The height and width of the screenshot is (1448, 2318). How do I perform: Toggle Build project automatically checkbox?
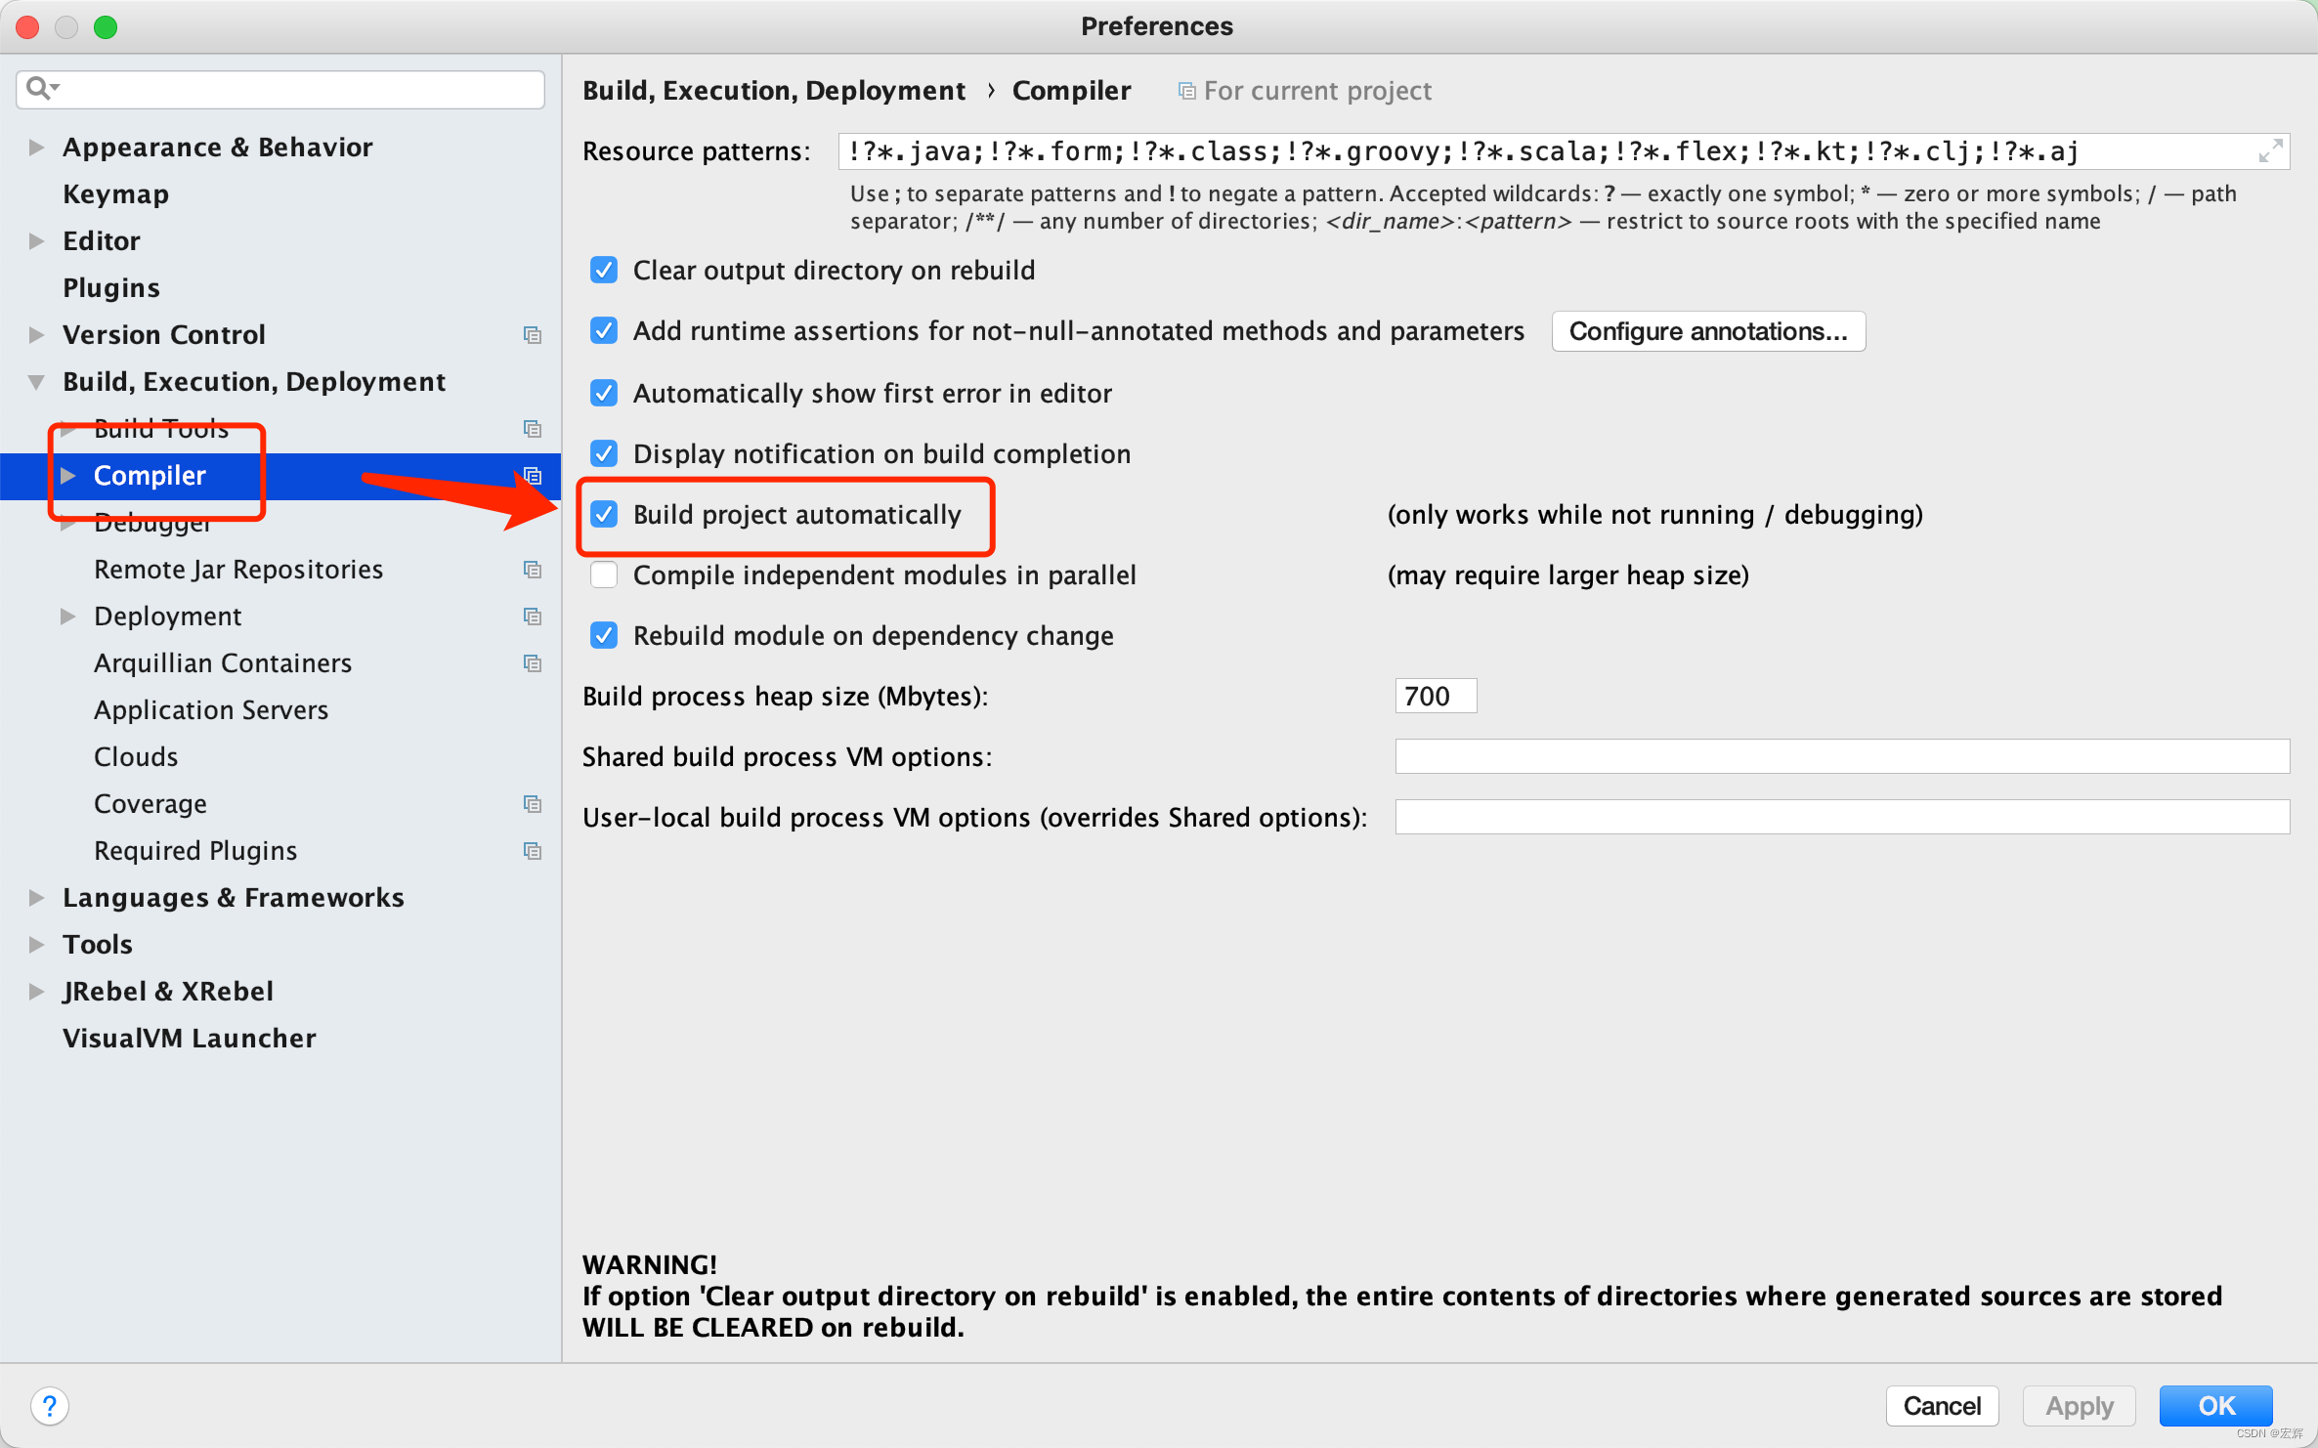[x=605, y=514]
